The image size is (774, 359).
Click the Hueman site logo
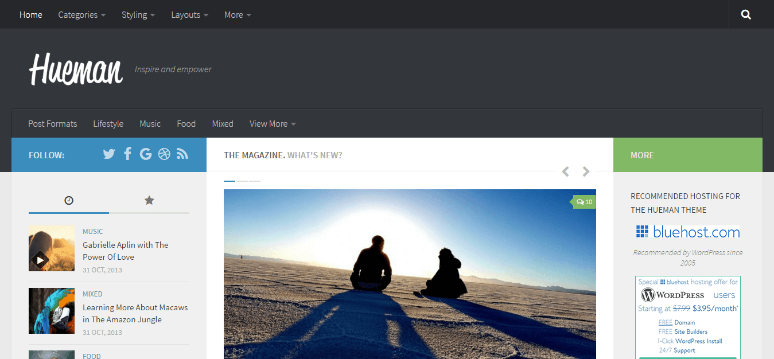[76, 69]
